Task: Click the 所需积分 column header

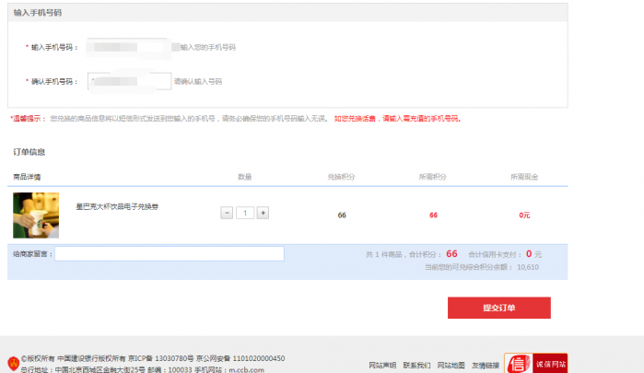Action: (x=433, y=177)
